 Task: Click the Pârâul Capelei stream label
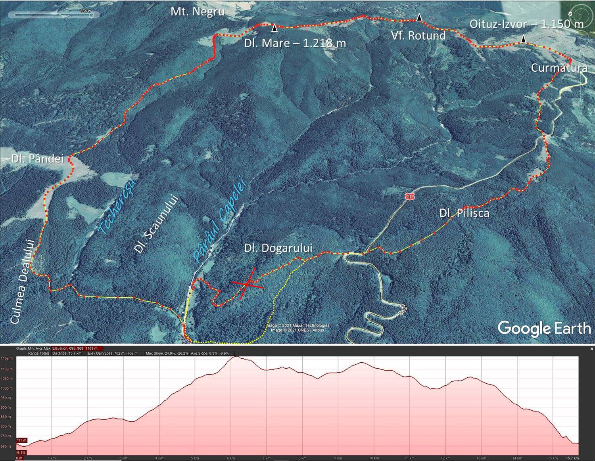click(x=220, y=220)
